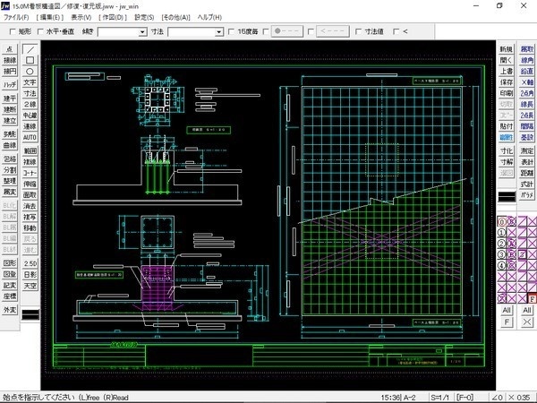This screenshot has height=403, width=537.
Task: Enable the 矩形 checkbox
Action: 13,31
